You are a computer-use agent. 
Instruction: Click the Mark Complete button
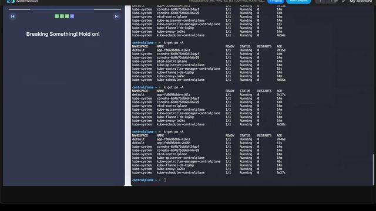click(x=298, y=1)
